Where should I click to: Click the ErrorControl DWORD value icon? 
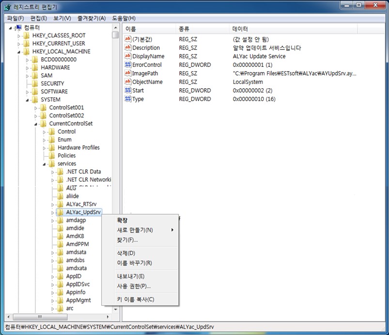pyautogui.click(x=128, y=65)
